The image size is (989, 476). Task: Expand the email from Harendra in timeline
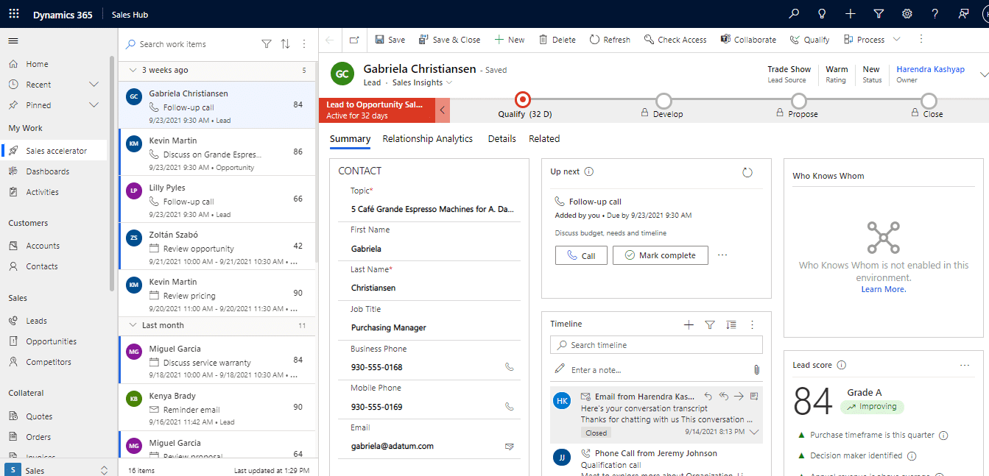pos(753,433)
